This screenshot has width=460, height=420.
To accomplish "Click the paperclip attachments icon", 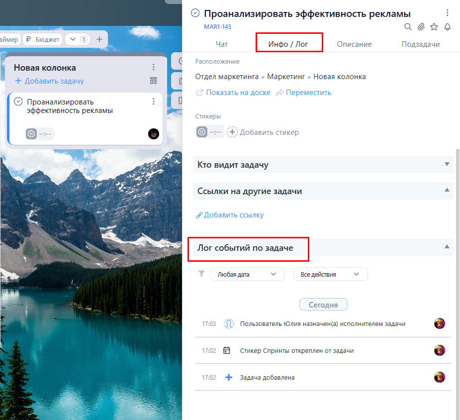I will (421, 27).
